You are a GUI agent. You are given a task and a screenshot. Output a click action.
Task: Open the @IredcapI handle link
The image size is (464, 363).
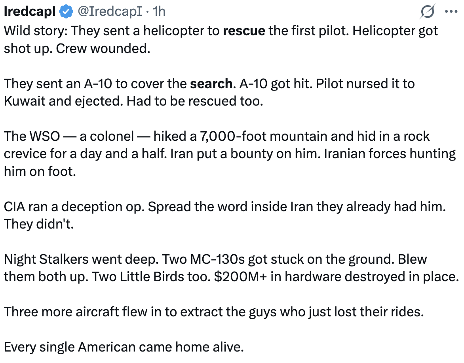pyautogui.click(x=110, y=11)
